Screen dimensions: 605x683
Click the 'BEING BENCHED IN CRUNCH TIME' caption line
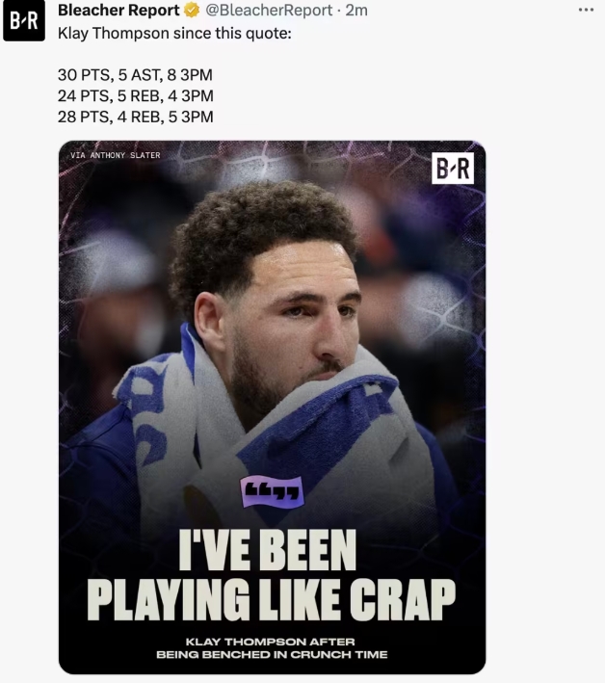[272, 655]
